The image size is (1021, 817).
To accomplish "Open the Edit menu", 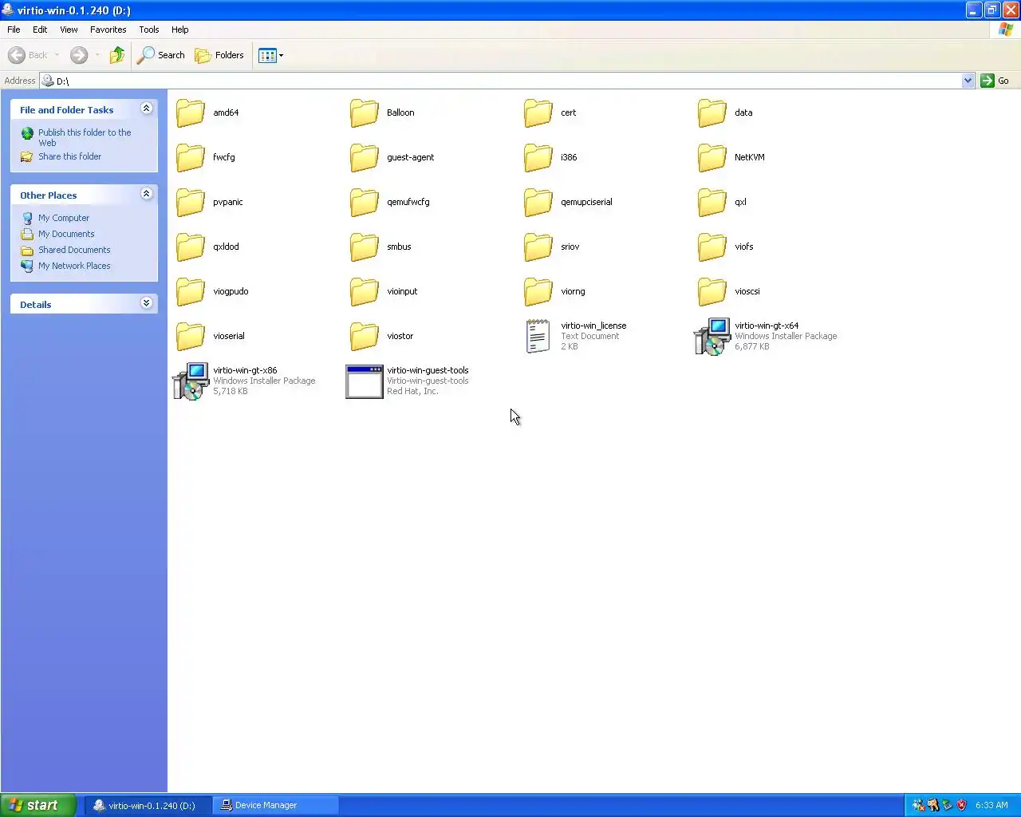I will click(40, 30).
